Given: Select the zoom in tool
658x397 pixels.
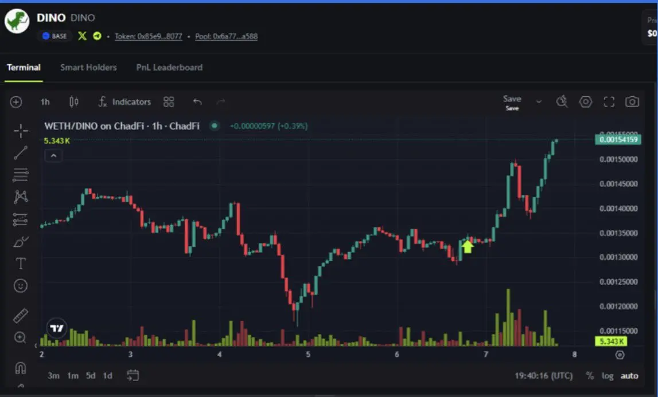Looking at the screenshot, I should coord(20,337).
